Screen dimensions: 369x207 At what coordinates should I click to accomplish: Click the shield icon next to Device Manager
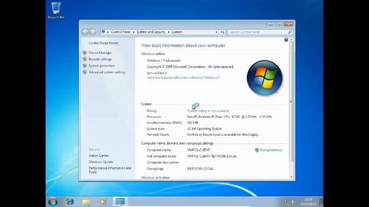click(85, 52)
